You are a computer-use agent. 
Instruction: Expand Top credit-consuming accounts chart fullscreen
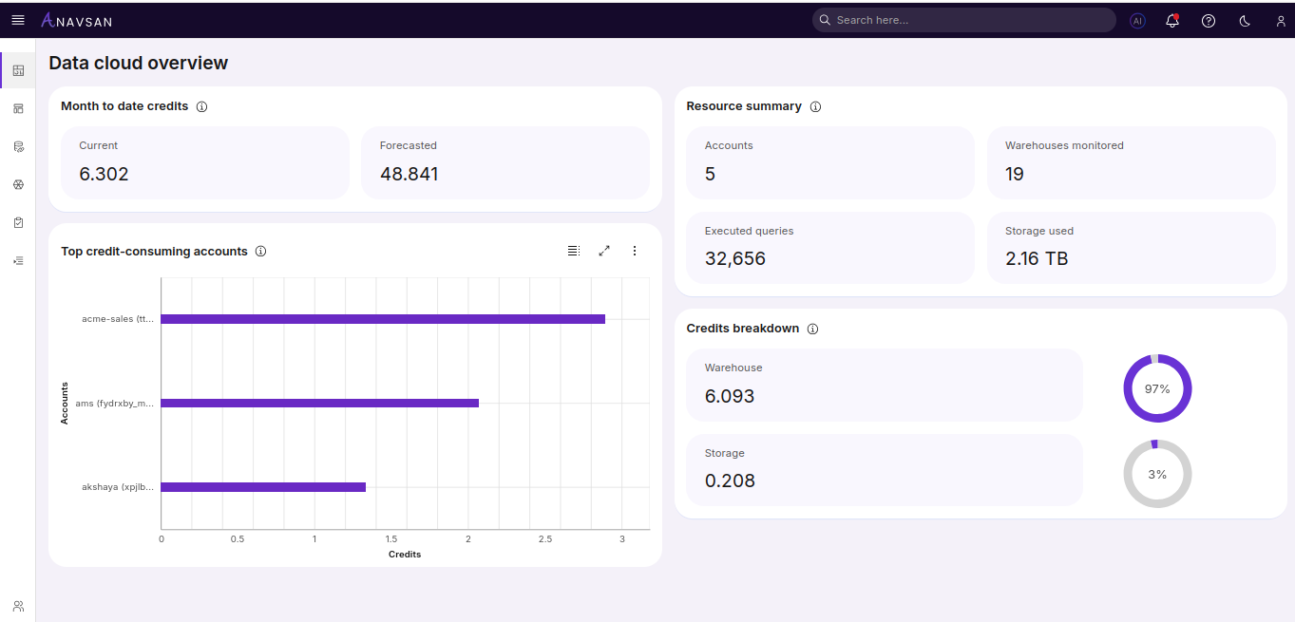tap(604, 251)
